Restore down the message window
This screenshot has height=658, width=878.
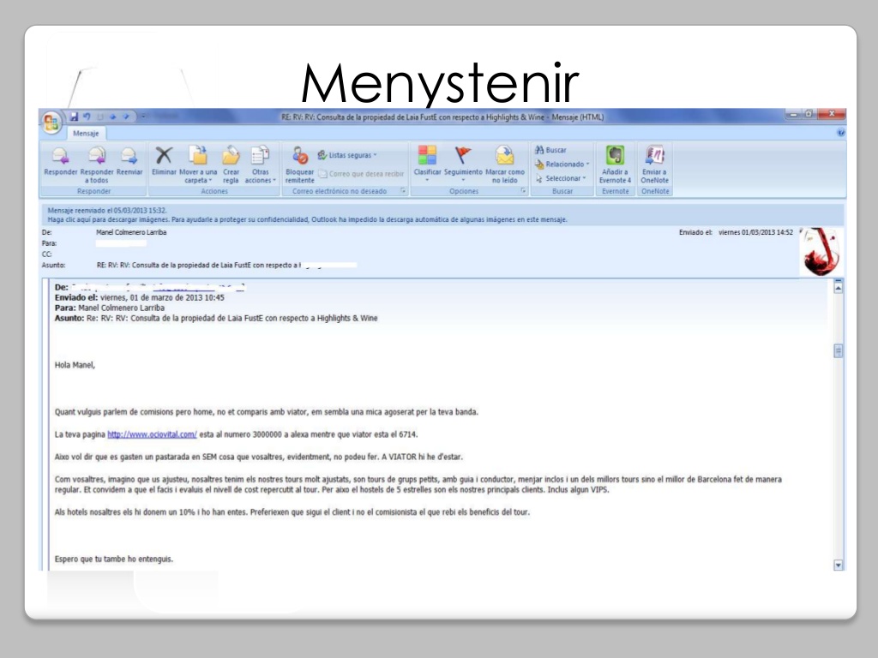pos(809,114)
